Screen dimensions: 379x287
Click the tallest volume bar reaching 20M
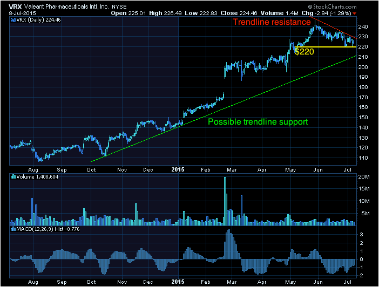pyautogui.click(x=225, y=201)
